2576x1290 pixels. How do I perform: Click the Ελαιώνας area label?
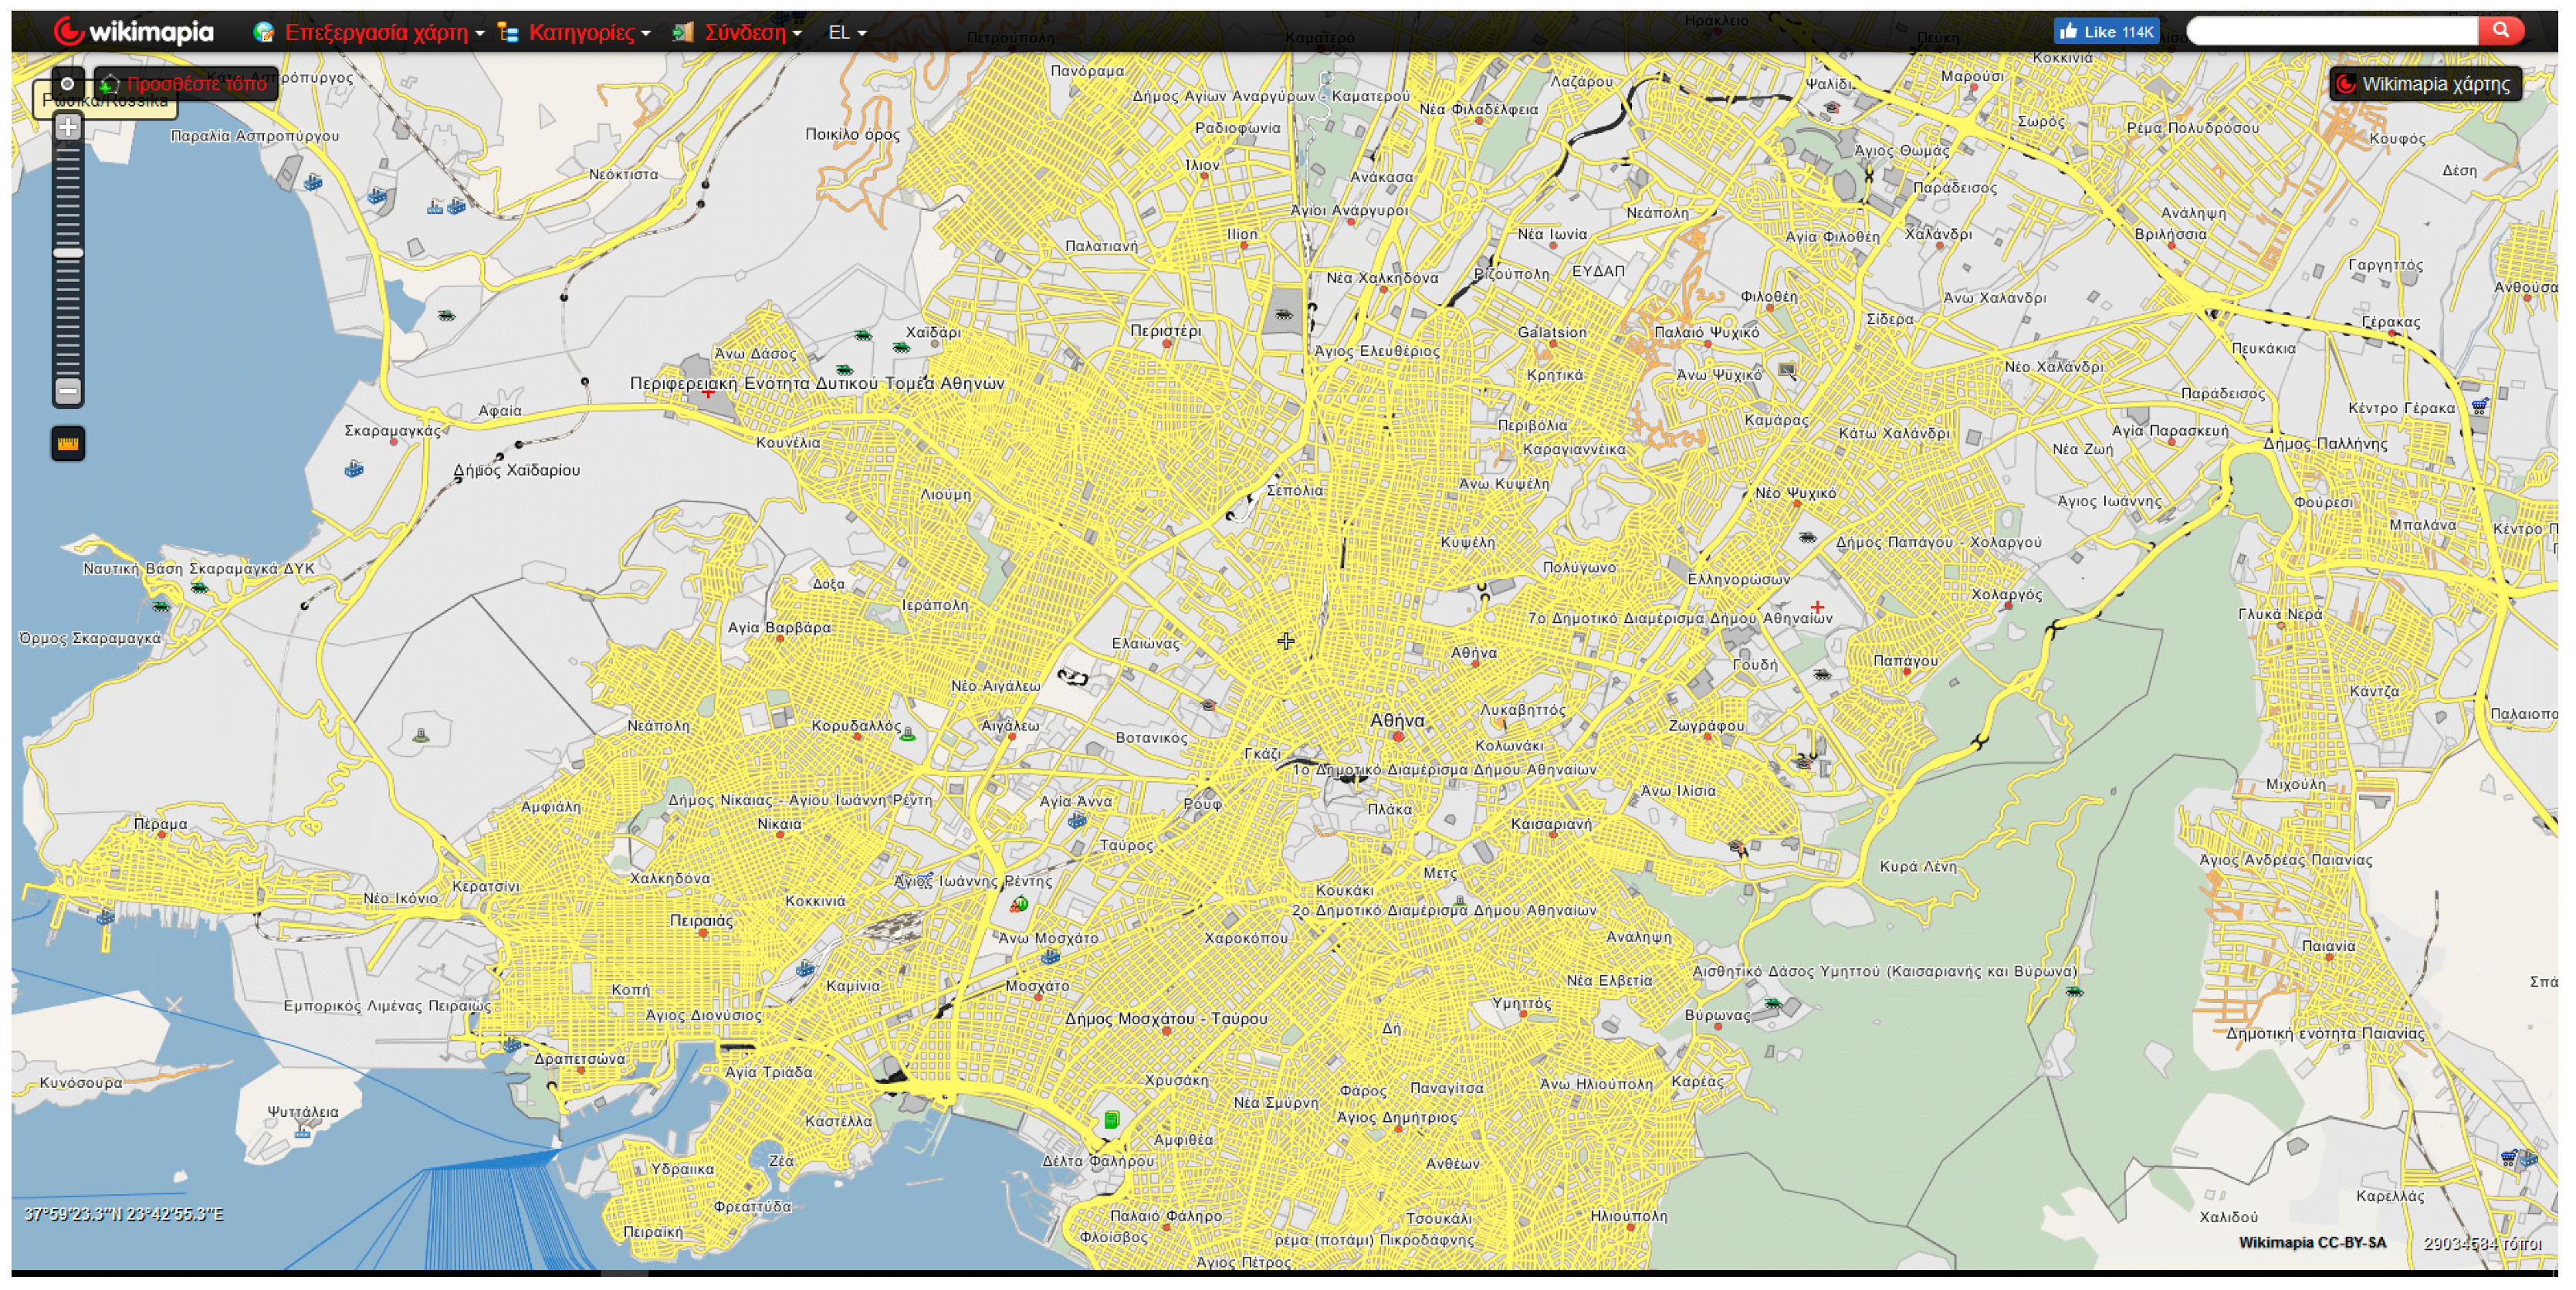click(x=1145, y=643)
